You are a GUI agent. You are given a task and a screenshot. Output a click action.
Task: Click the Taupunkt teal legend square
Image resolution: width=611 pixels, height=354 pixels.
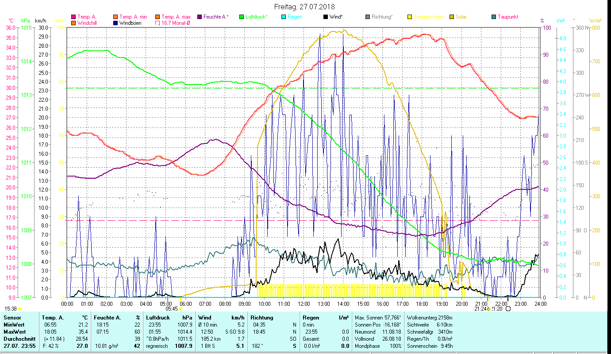pyautogui.click(x=494, y=17)
